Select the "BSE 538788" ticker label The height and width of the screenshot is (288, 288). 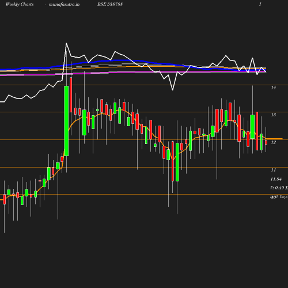[x=110, y=4]
